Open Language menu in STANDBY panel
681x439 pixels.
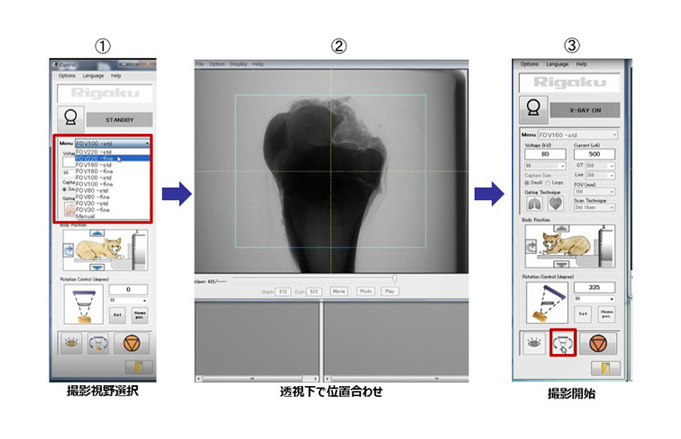pyautogui.click(x=93, y=76)
